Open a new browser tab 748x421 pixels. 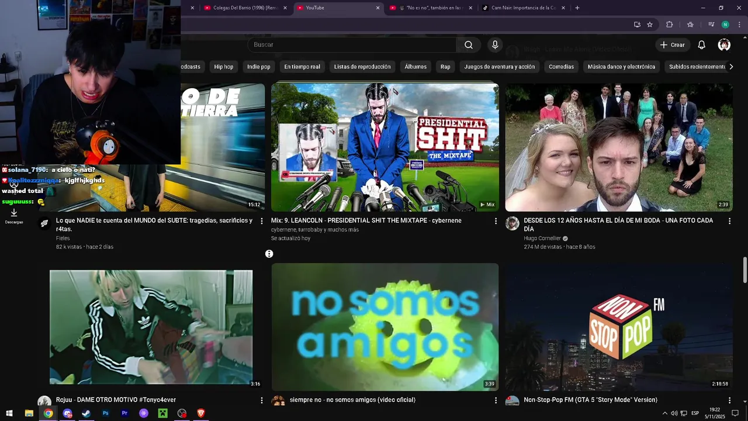[577, 8]
